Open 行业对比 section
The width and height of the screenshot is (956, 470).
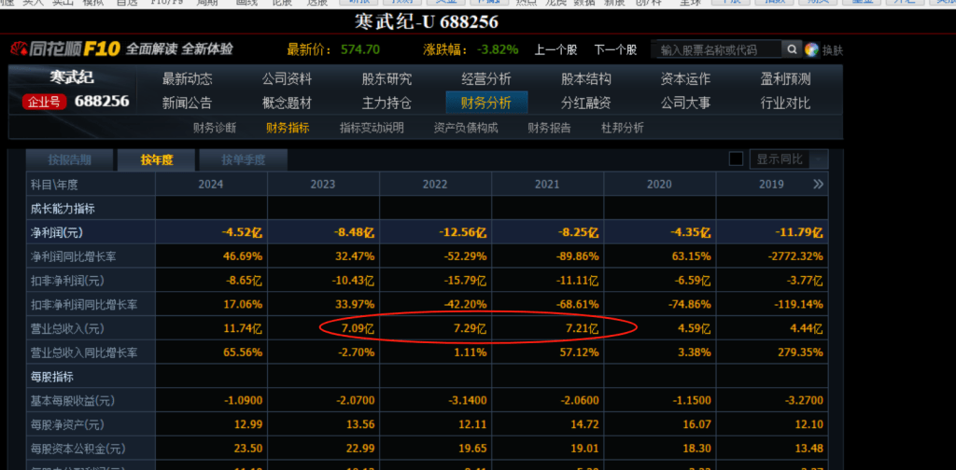pos(785,103)
